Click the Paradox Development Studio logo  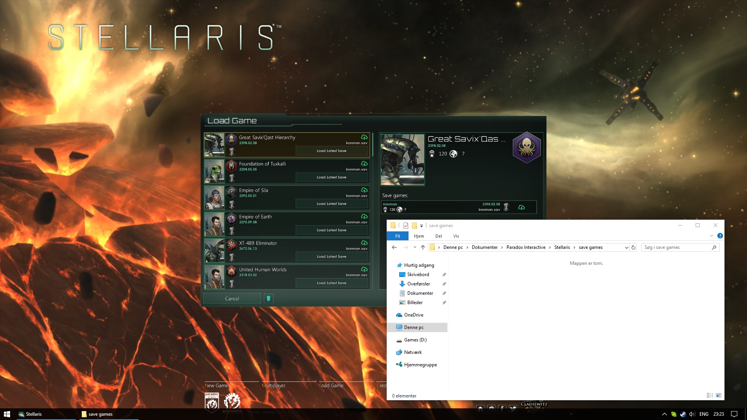point(212,401)
